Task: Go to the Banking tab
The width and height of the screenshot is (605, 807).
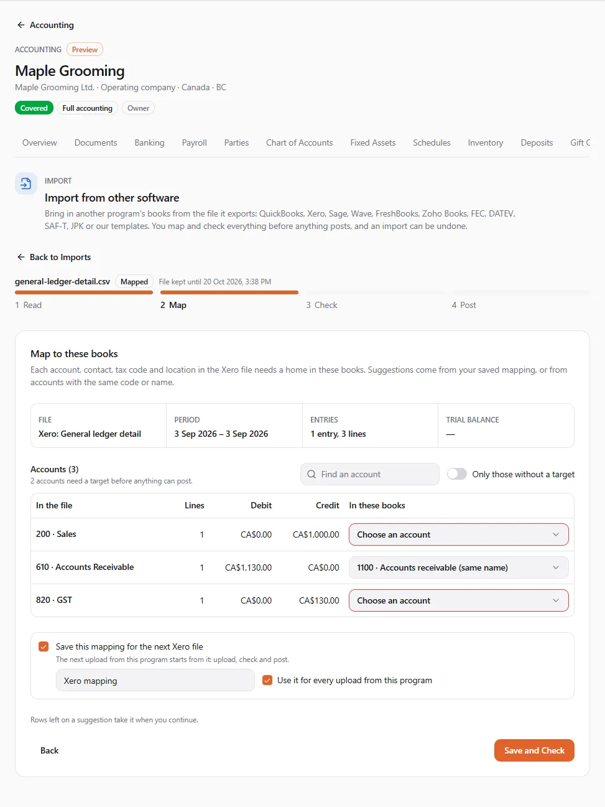Action: tap(150, 142)
